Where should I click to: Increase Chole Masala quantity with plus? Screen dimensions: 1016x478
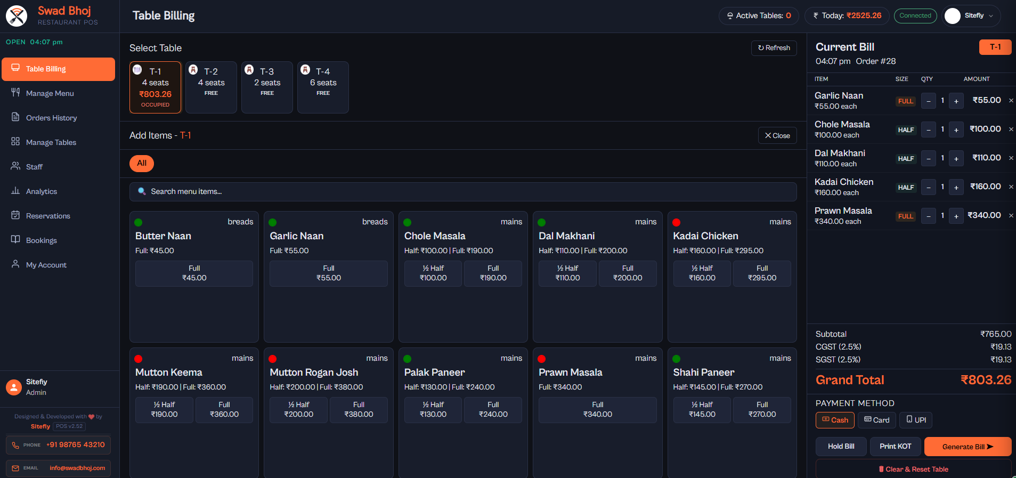[956, 129]
